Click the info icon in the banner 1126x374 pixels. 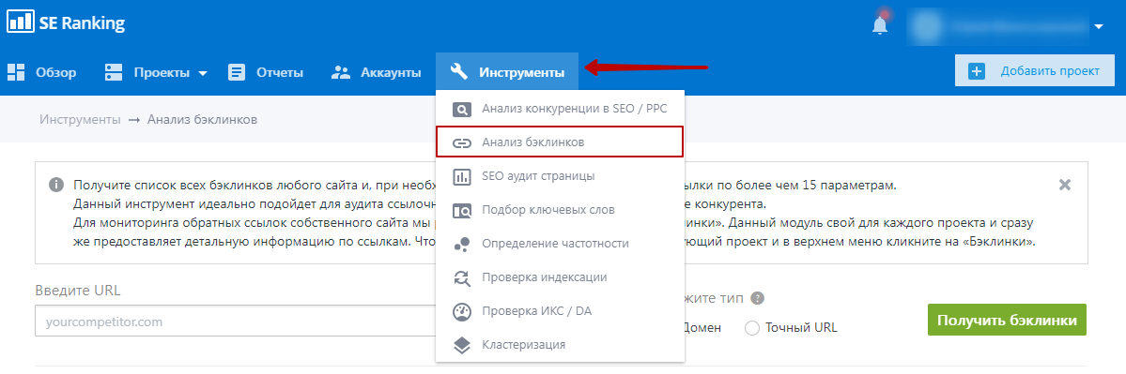(x=56, y=185)
